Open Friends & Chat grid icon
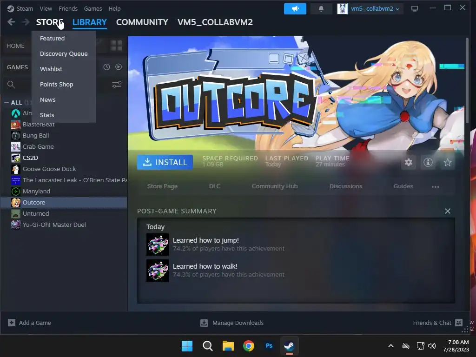The image size is (476, 357). click(x=459, y=323)
